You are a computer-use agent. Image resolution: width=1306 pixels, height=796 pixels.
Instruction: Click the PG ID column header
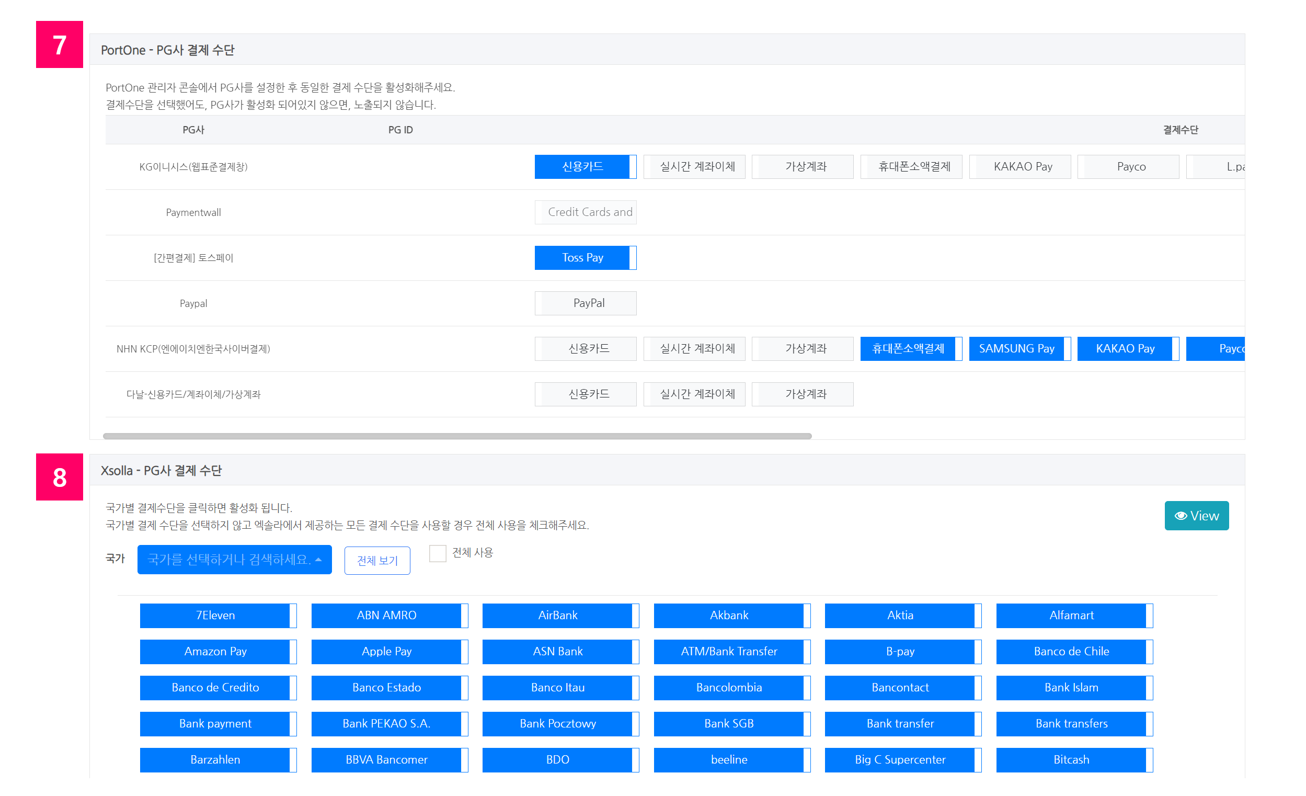click(400, 130)
